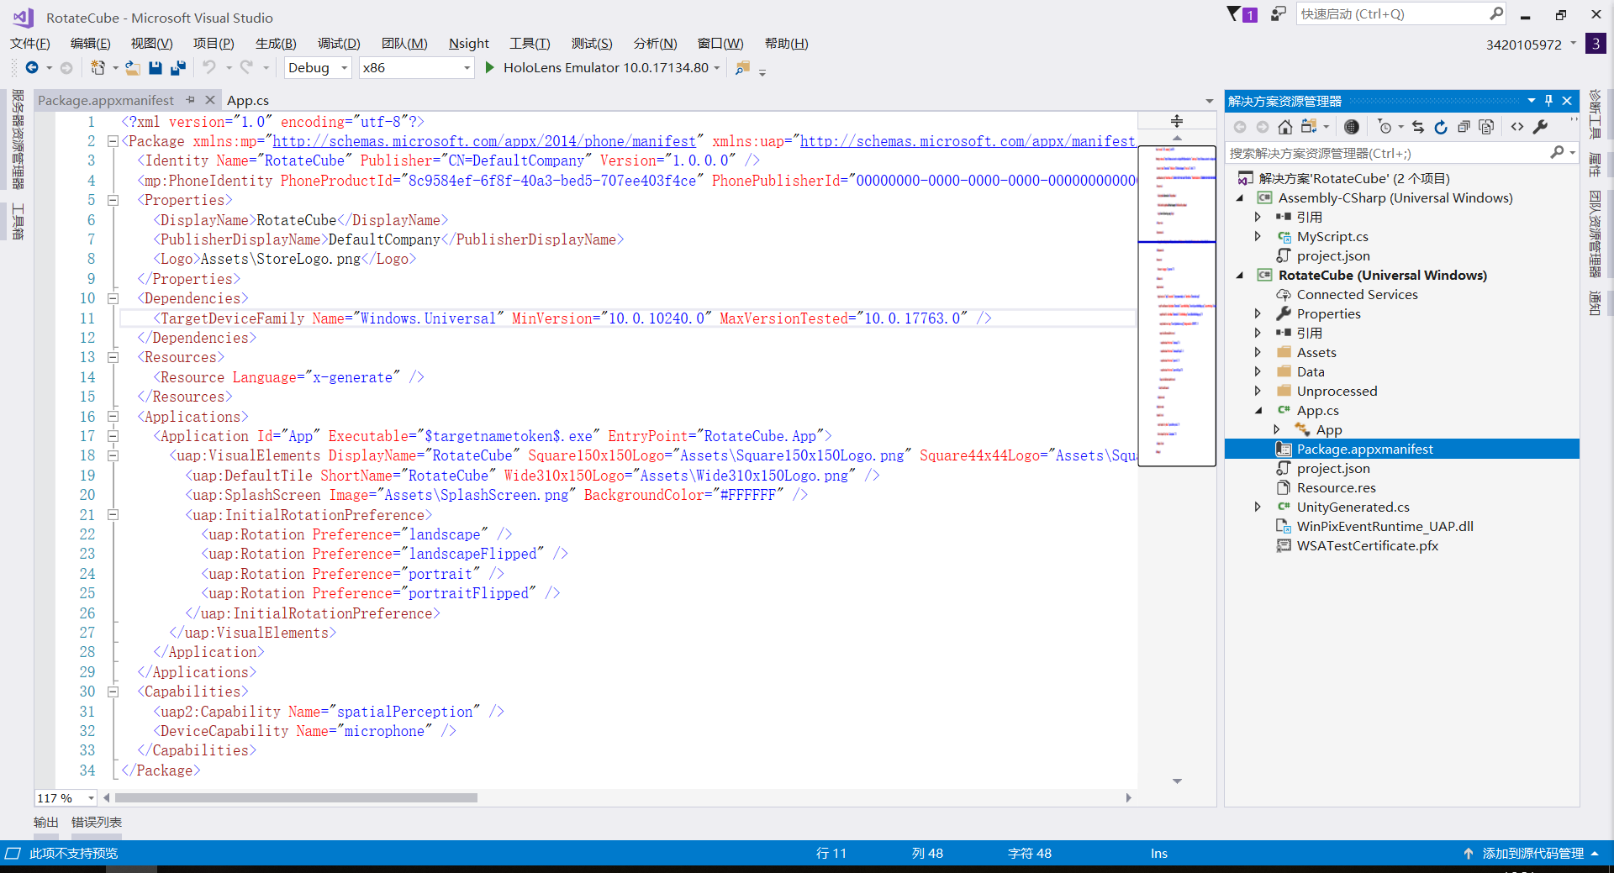Click the Solution/Folder view switch icon
Viewport: 1614px width, 873px height.
pos(1308,127)
